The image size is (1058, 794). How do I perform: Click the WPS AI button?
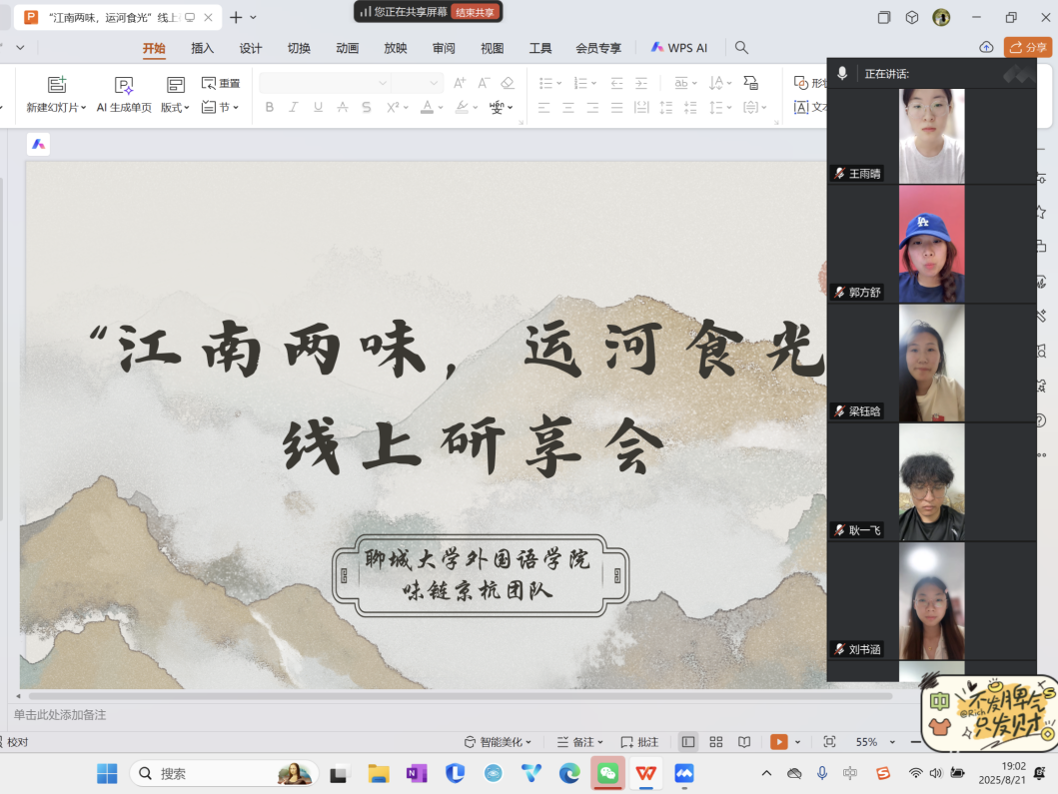coord(678,48)
